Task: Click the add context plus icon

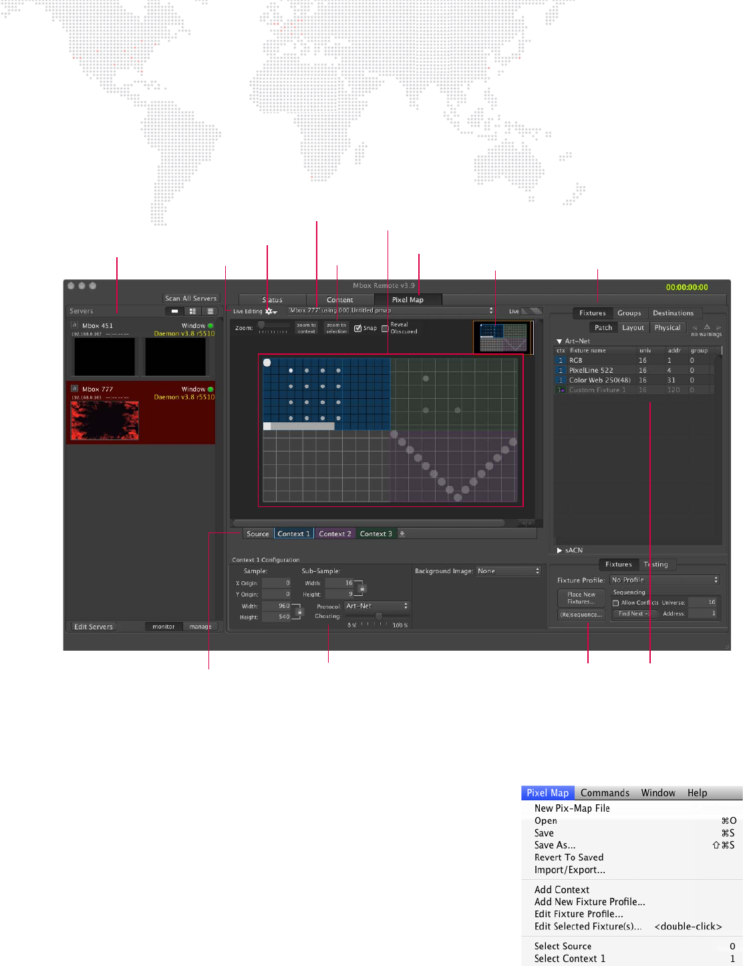Action: click(x=402, y=534)
